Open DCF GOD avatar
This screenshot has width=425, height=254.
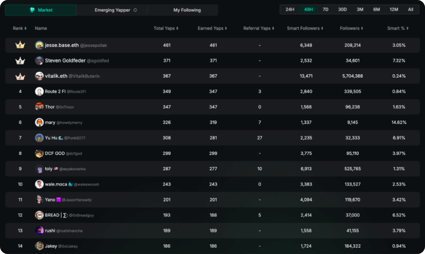click(39, 153)
